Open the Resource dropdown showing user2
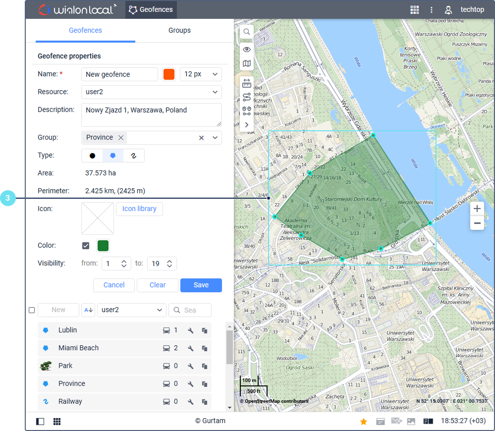This screenshot has height=431, width=495. click(x=151, y=92)
